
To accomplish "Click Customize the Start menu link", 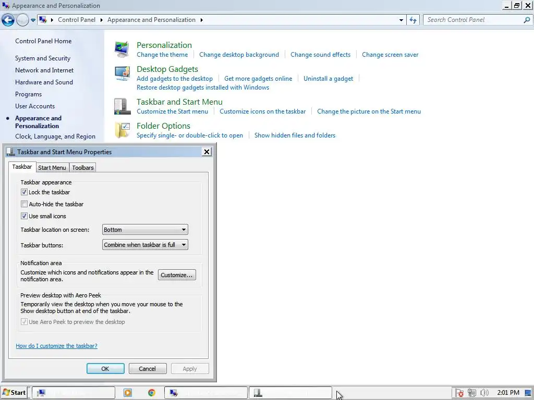I will 172,111.
